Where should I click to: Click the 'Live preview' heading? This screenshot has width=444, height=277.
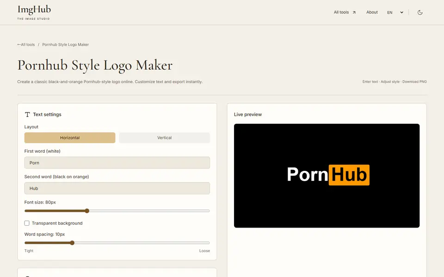[248, 114]
